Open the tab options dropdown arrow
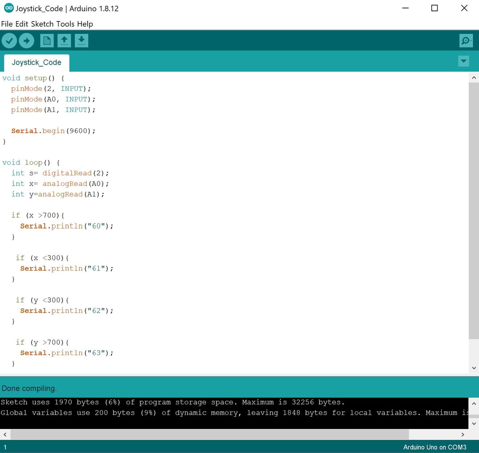This screenshot has height=453, width=479. pos(464,61)
